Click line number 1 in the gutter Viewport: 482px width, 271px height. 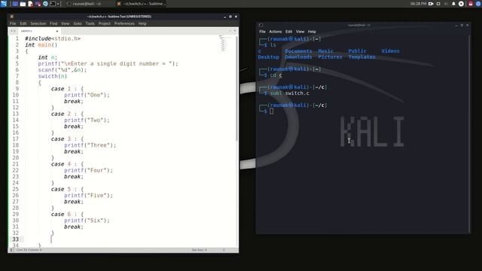pos(17,38)
